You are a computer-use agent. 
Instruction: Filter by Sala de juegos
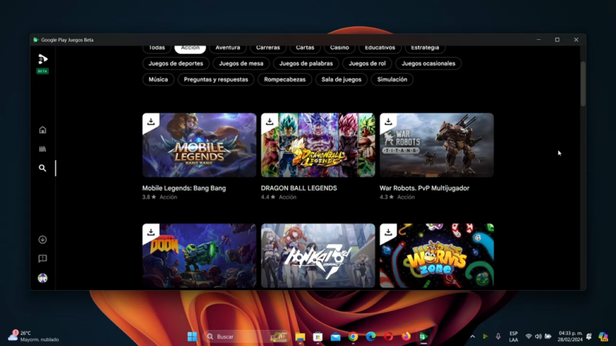click(x=342, y=79)
